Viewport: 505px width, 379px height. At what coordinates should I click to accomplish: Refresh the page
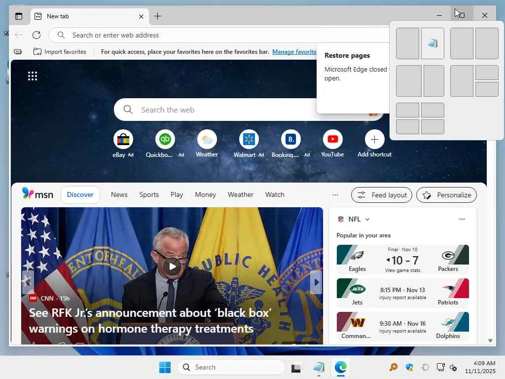36,35
